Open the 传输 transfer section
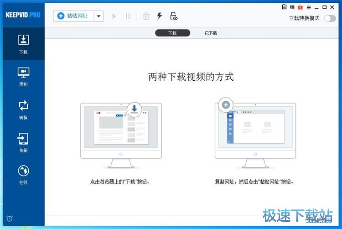The height and width of the screenshot is (229, 342). [x=23, y=142]
